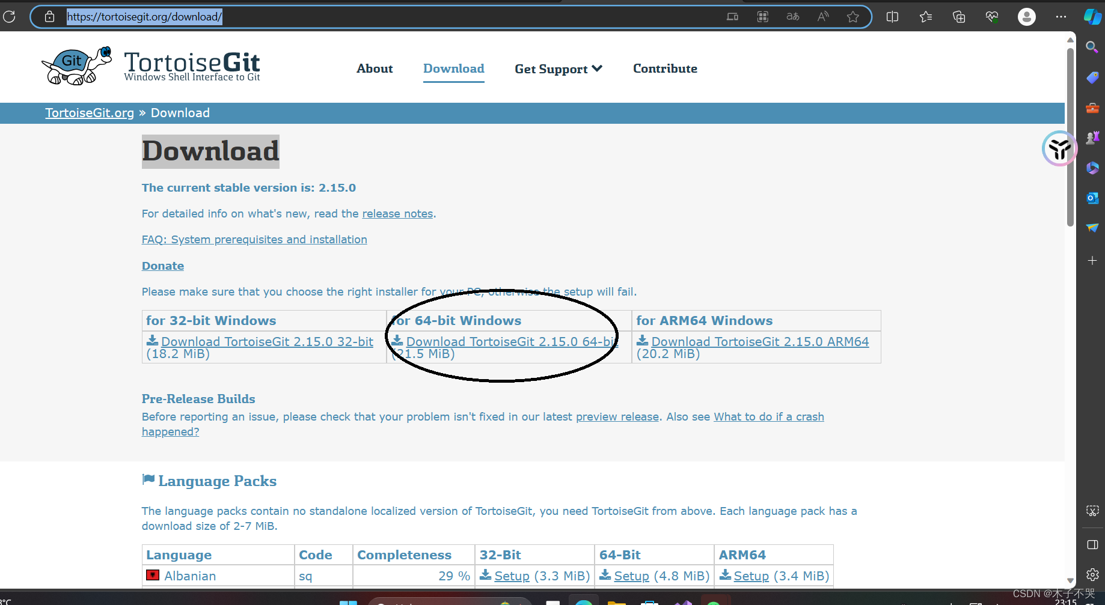The height and width of the screenshot is (605, 1105).
Task: Download TortoiseGit 2.15.0 ARM64
Action: [760, 342]
